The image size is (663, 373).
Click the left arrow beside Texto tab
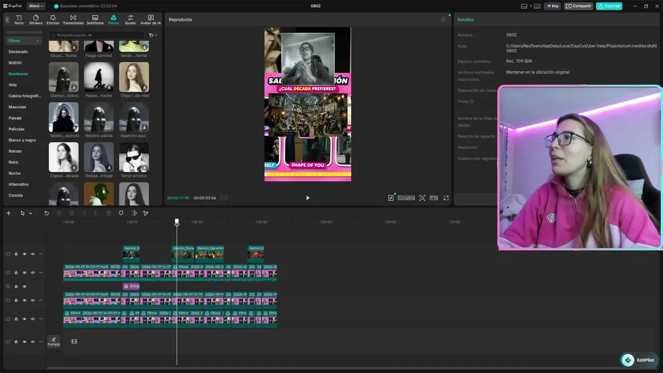click(x=7, y=20)
